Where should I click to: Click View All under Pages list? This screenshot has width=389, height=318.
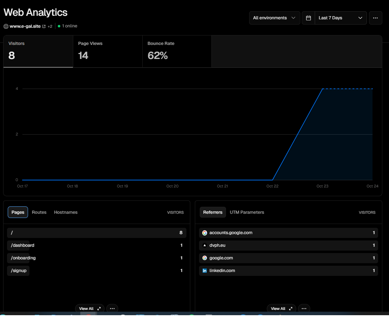pyautogui.click(x=90, y=309)
